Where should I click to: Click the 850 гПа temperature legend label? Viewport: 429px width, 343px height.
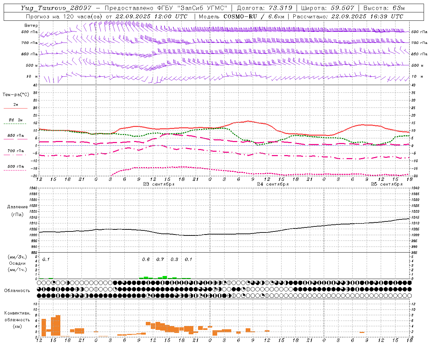(x=16, y=136)
